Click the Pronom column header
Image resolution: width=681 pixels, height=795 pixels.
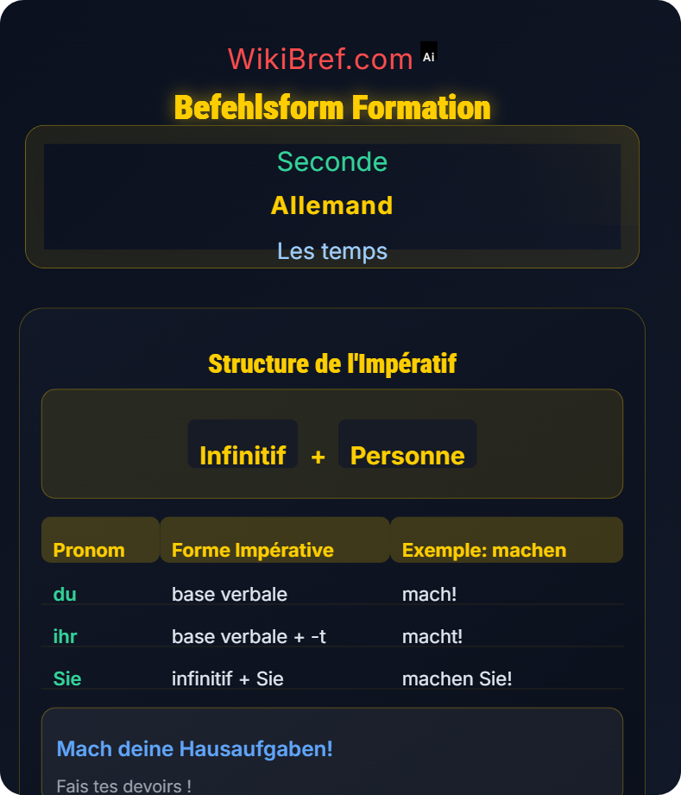89,550
